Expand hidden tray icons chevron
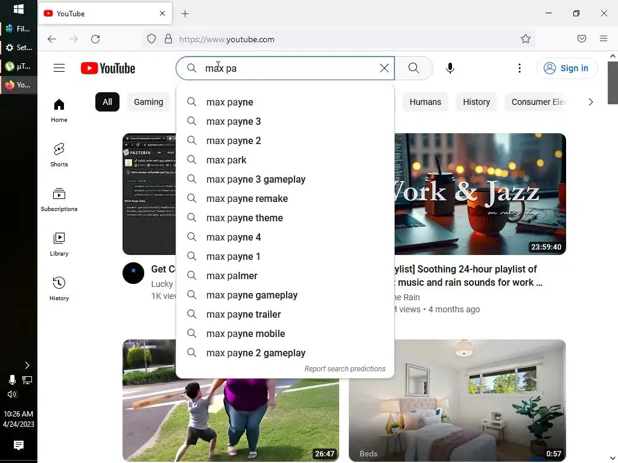Image resolution: width=618 pixels, height=463 pixels. coord(27,365)
